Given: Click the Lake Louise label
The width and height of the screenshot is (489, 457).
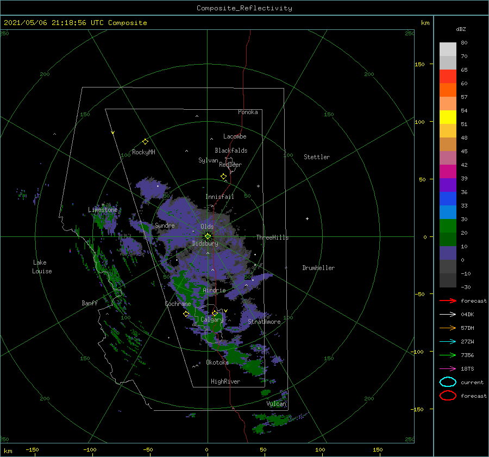Looking at the screenshot, I should tap(42, 267).
